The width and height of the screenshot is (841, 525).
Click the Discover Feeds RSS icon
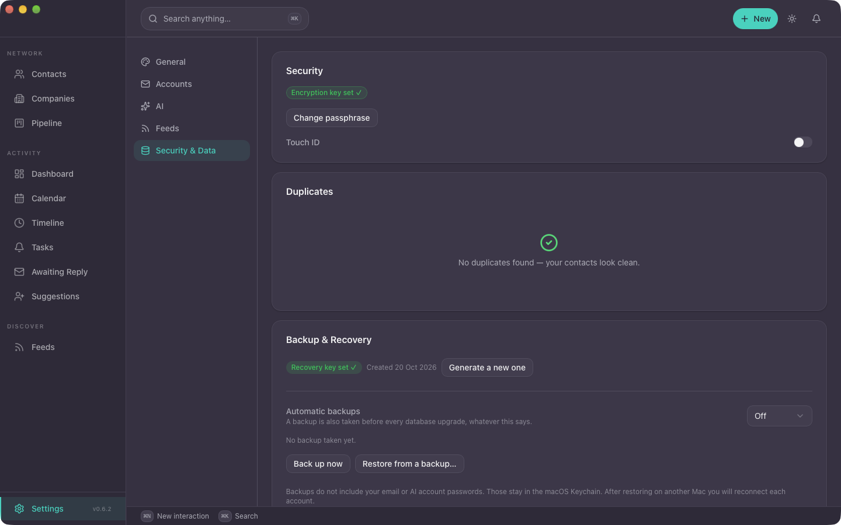(19, 347)
